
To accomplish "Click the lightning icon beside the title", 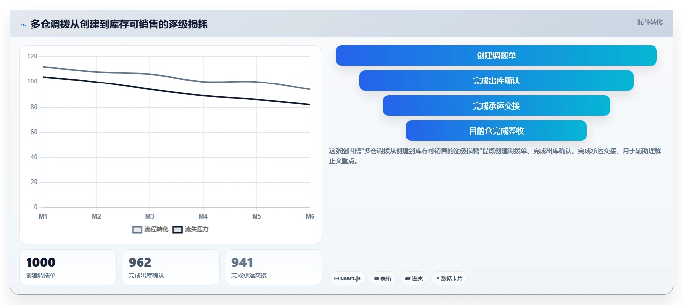I will pos(23,25).
